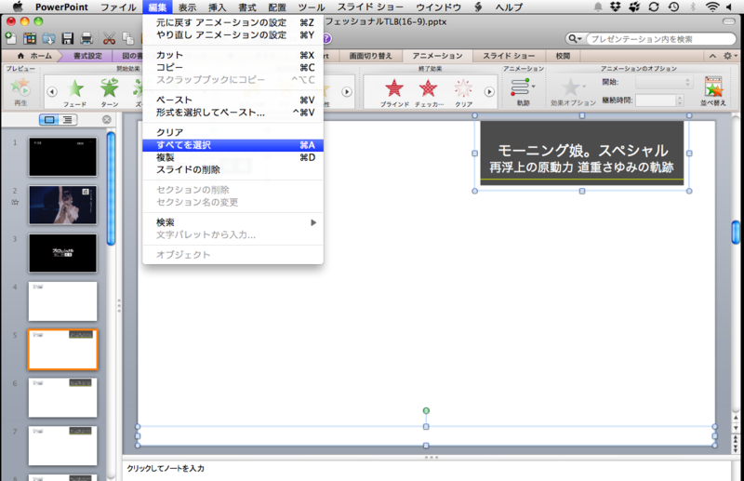744x481 pixels.
Task: Apply the クリア exit effect
Action: 463,93
